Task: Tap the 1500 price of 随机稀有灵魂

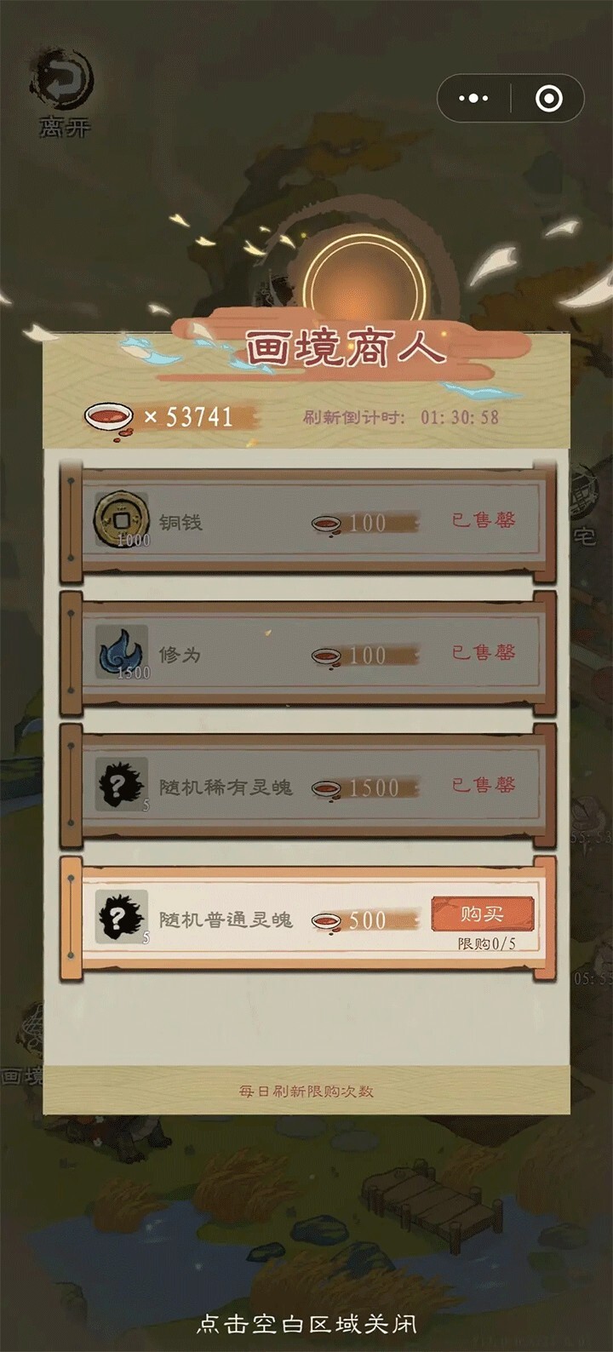Action: [374, 788]
